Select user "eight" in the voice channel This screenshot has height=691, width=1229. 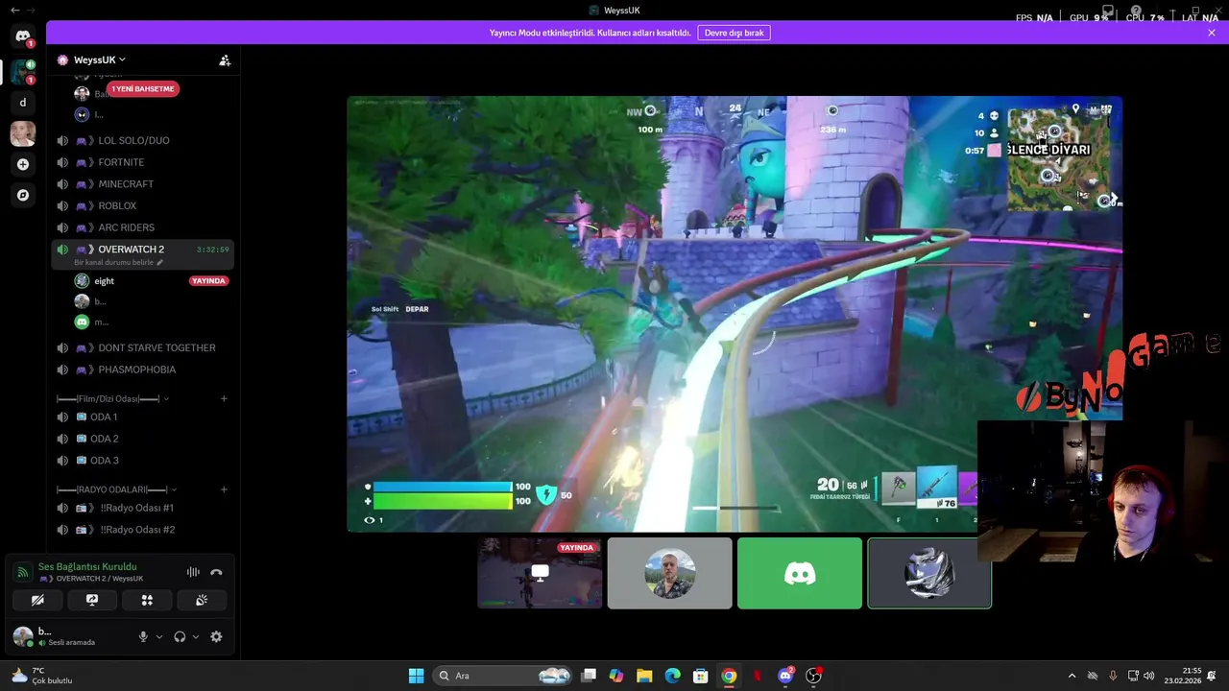pos(104,281)
